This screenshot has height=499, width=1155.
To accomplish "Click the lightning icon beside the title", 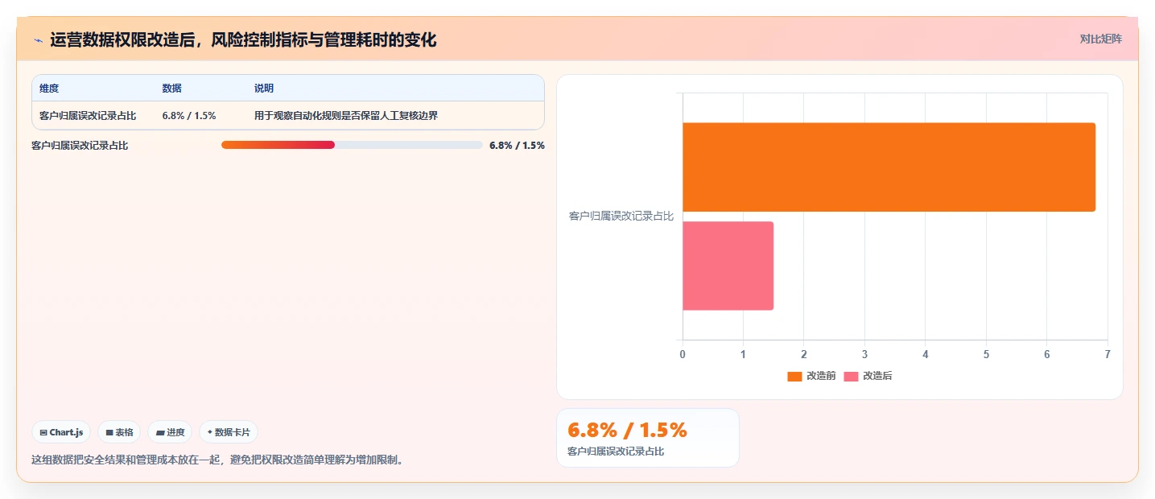I will pos(38,39).
